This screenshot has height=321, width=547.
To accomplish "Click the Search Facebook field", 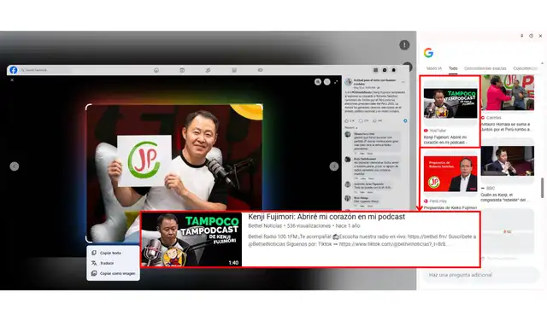I will [x=44, y=70].
